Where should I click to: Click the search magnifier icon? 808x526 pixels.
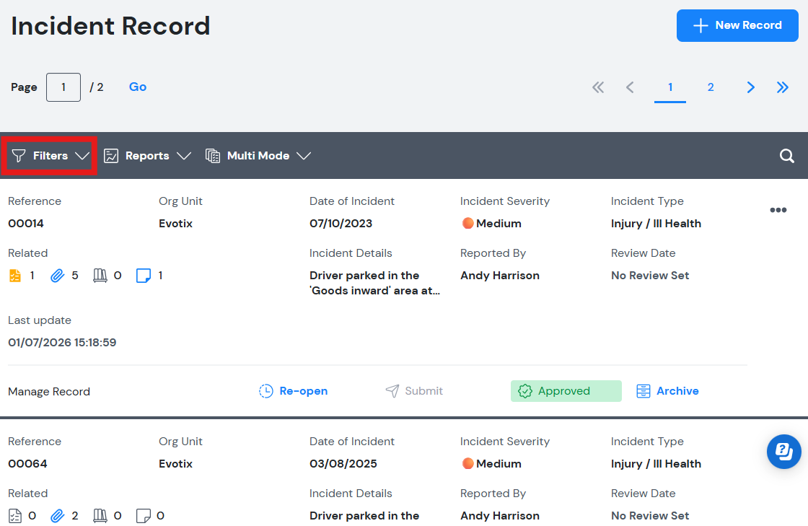pos(787,156)
